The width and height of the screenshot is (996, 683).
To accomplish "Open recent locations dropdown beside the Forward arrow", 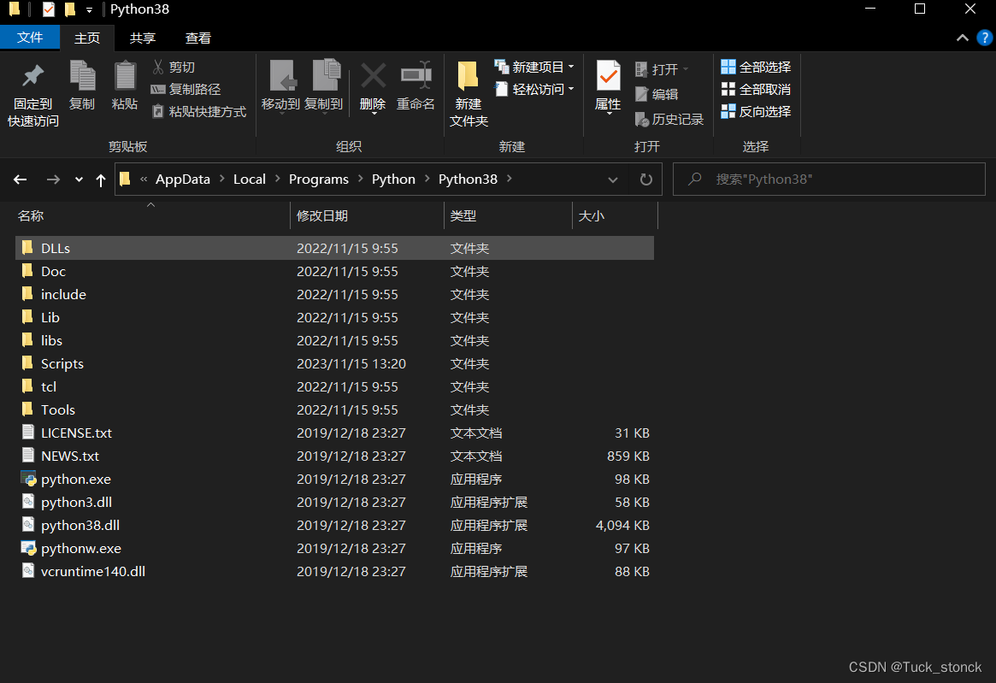I will (79, 180).
